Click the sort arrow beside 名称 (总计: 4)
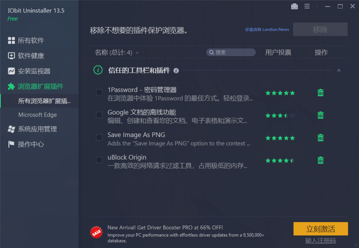 click(x=137, y=53)
